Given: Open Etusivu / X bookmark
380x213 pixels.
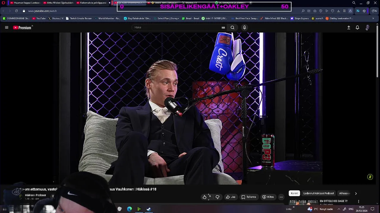Looking at the screenshot, I should point(56,18).
